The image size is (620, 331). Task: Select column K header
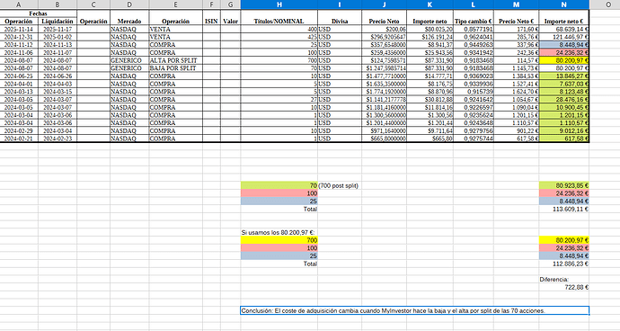point(430,4)
